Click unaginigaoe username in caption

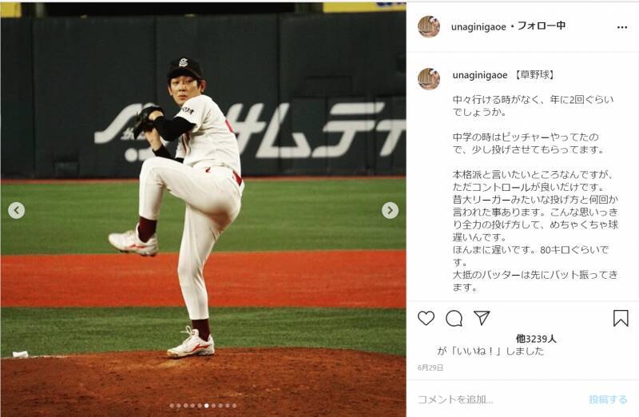coord(480,75)
